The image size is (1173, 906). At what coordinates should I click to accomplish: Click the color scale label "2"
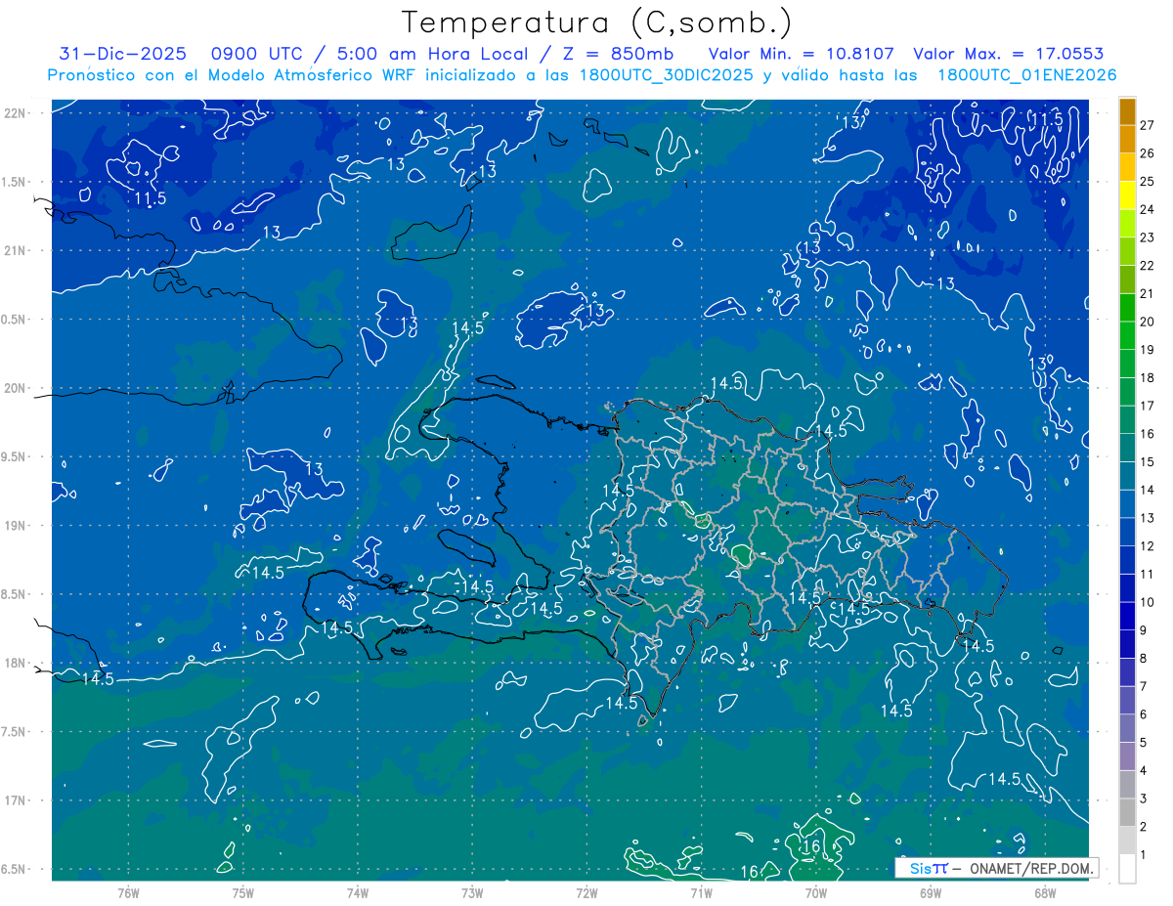[x=1144, y=827]
